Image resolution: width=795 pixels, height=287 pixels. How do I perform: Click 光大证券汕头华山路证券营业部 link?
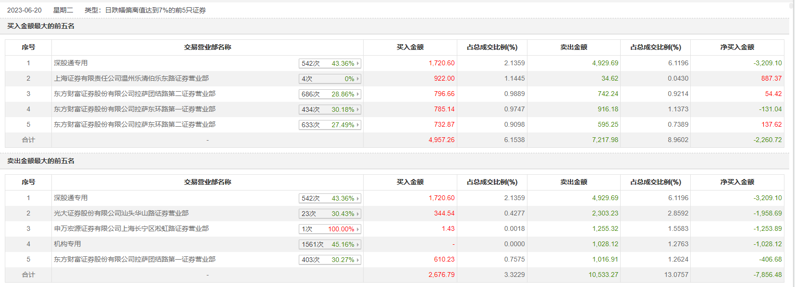tap(121, 213)
